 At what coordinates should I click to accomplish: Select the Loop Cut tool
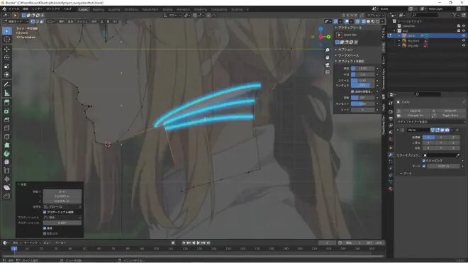pos(7,128)
